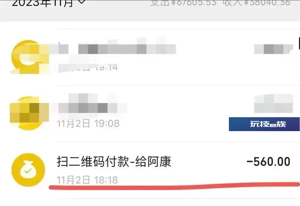
Task: Tap the yellow money-bag checkmark icon
Action: point(28,170)
